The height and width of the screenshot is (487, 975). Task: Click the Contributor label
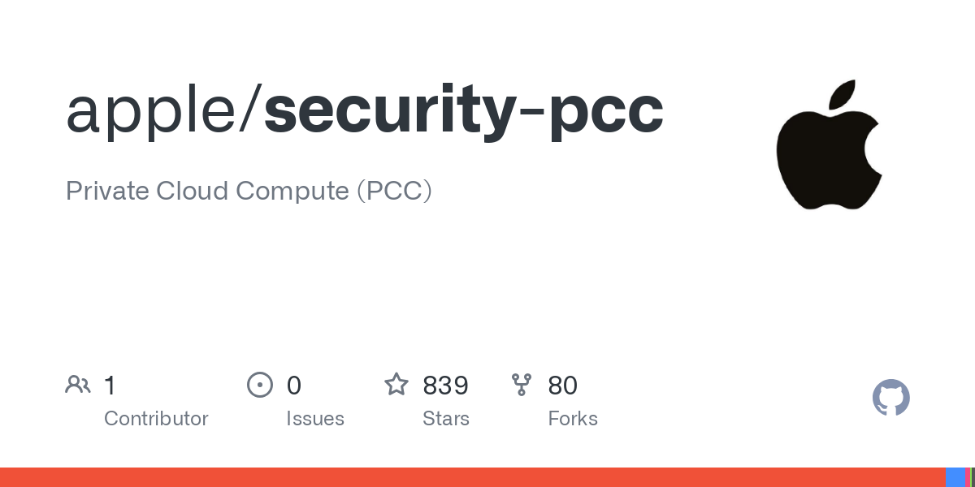156,419
